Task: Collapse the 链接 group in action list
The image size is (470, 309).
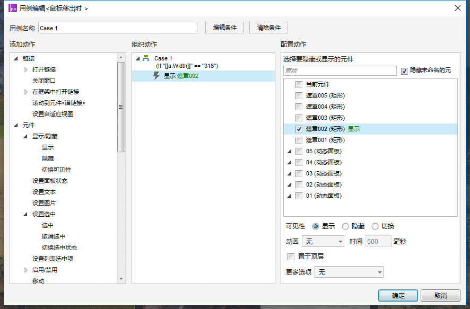Action: pyautogui.click(x=16, y=58)
